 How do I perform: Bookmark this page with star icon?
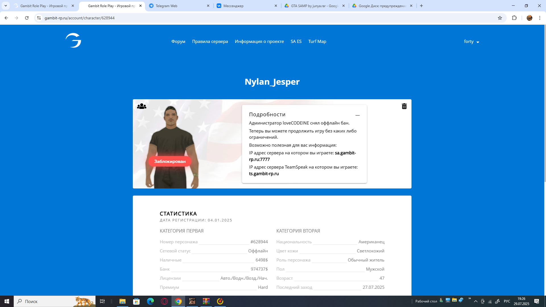(500, 18)
